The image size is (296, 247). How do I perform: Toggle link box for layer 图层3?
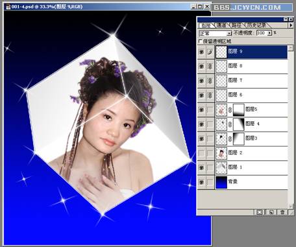click(210, 139)
